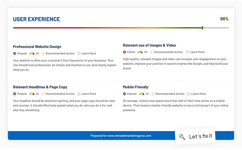Open Learn More for Images & Video
This screenshot has height=150, width=242.
[197, 52]
